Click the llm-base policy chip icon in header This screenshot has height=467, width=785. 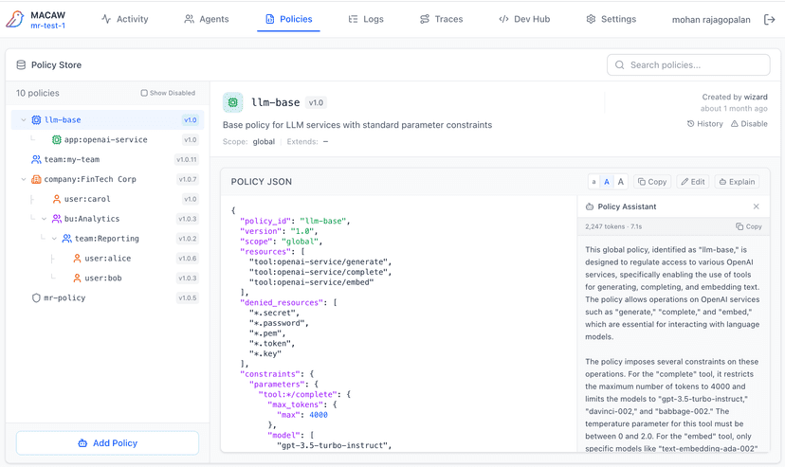click(232, 102)
